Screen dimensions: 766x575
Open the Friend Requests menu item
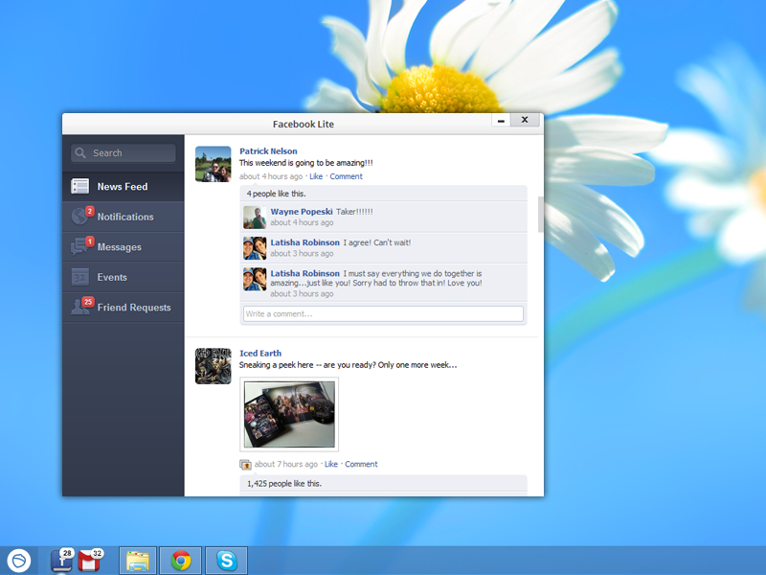(124, 308)
